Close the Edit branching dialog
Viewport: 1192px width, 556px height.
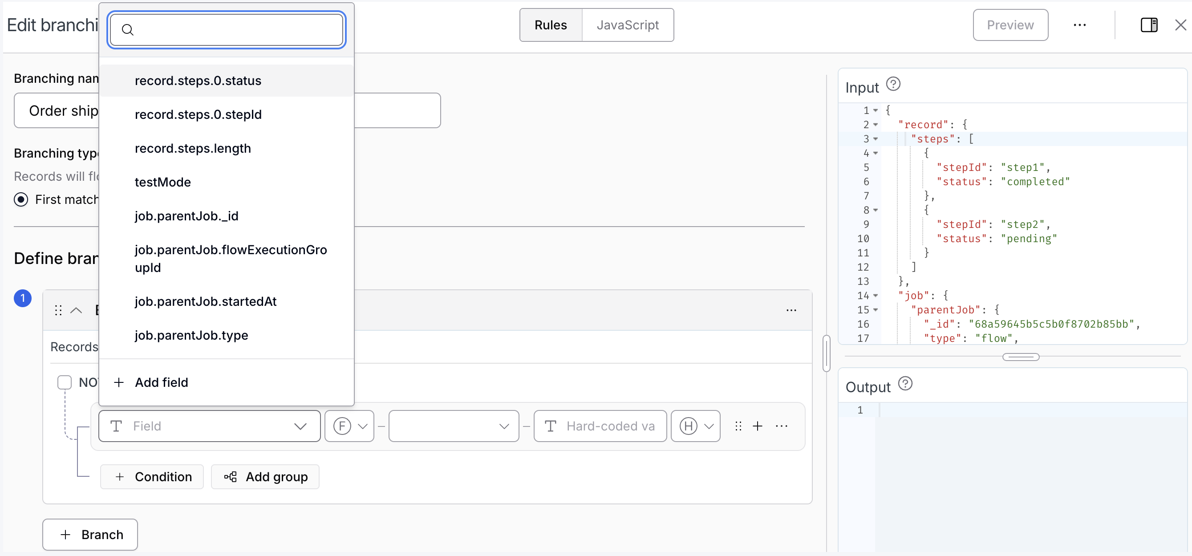pyautogui.click(x=1180, y=25)
